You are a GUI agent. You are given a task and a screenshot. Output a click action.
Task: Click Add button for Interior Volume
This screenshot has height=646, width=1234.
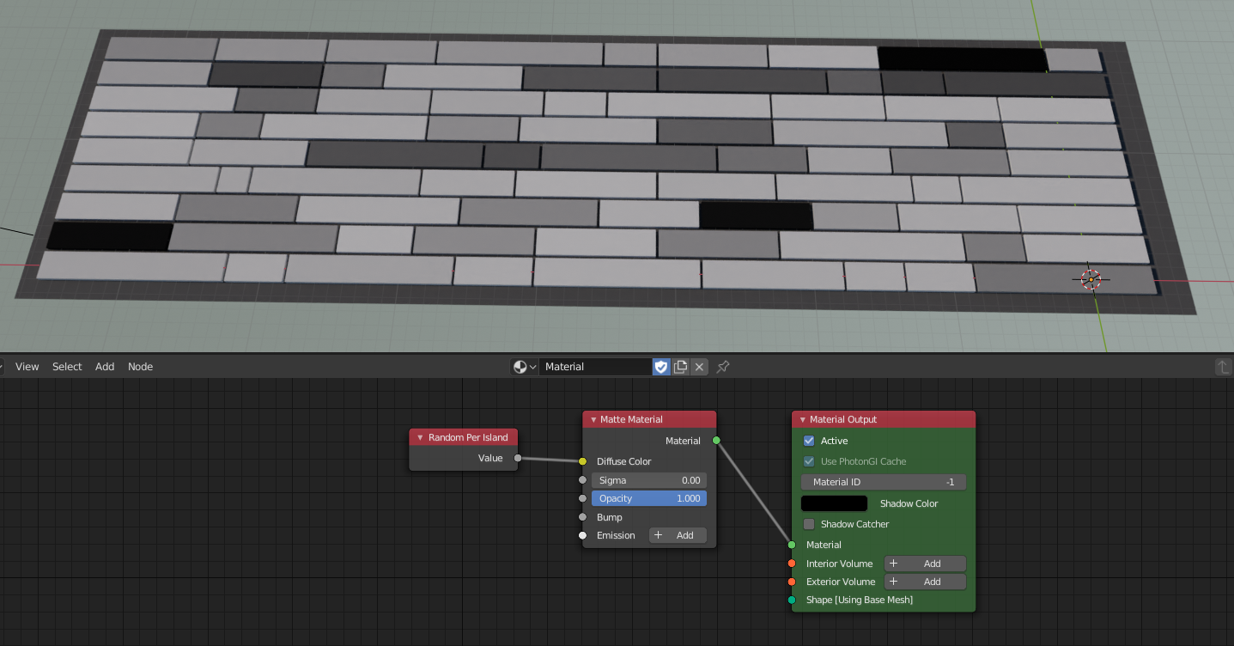click(924, 564)
